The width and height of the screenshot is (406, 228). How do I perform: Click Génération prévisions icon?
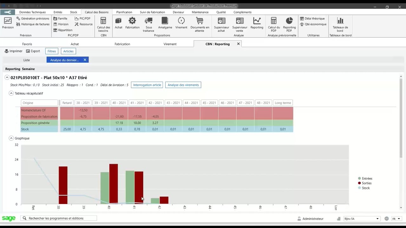tap(18, 18)
